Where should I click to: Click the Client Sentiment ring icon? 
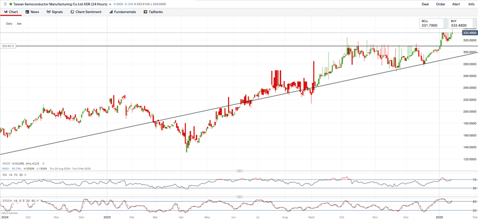point(72,12)
